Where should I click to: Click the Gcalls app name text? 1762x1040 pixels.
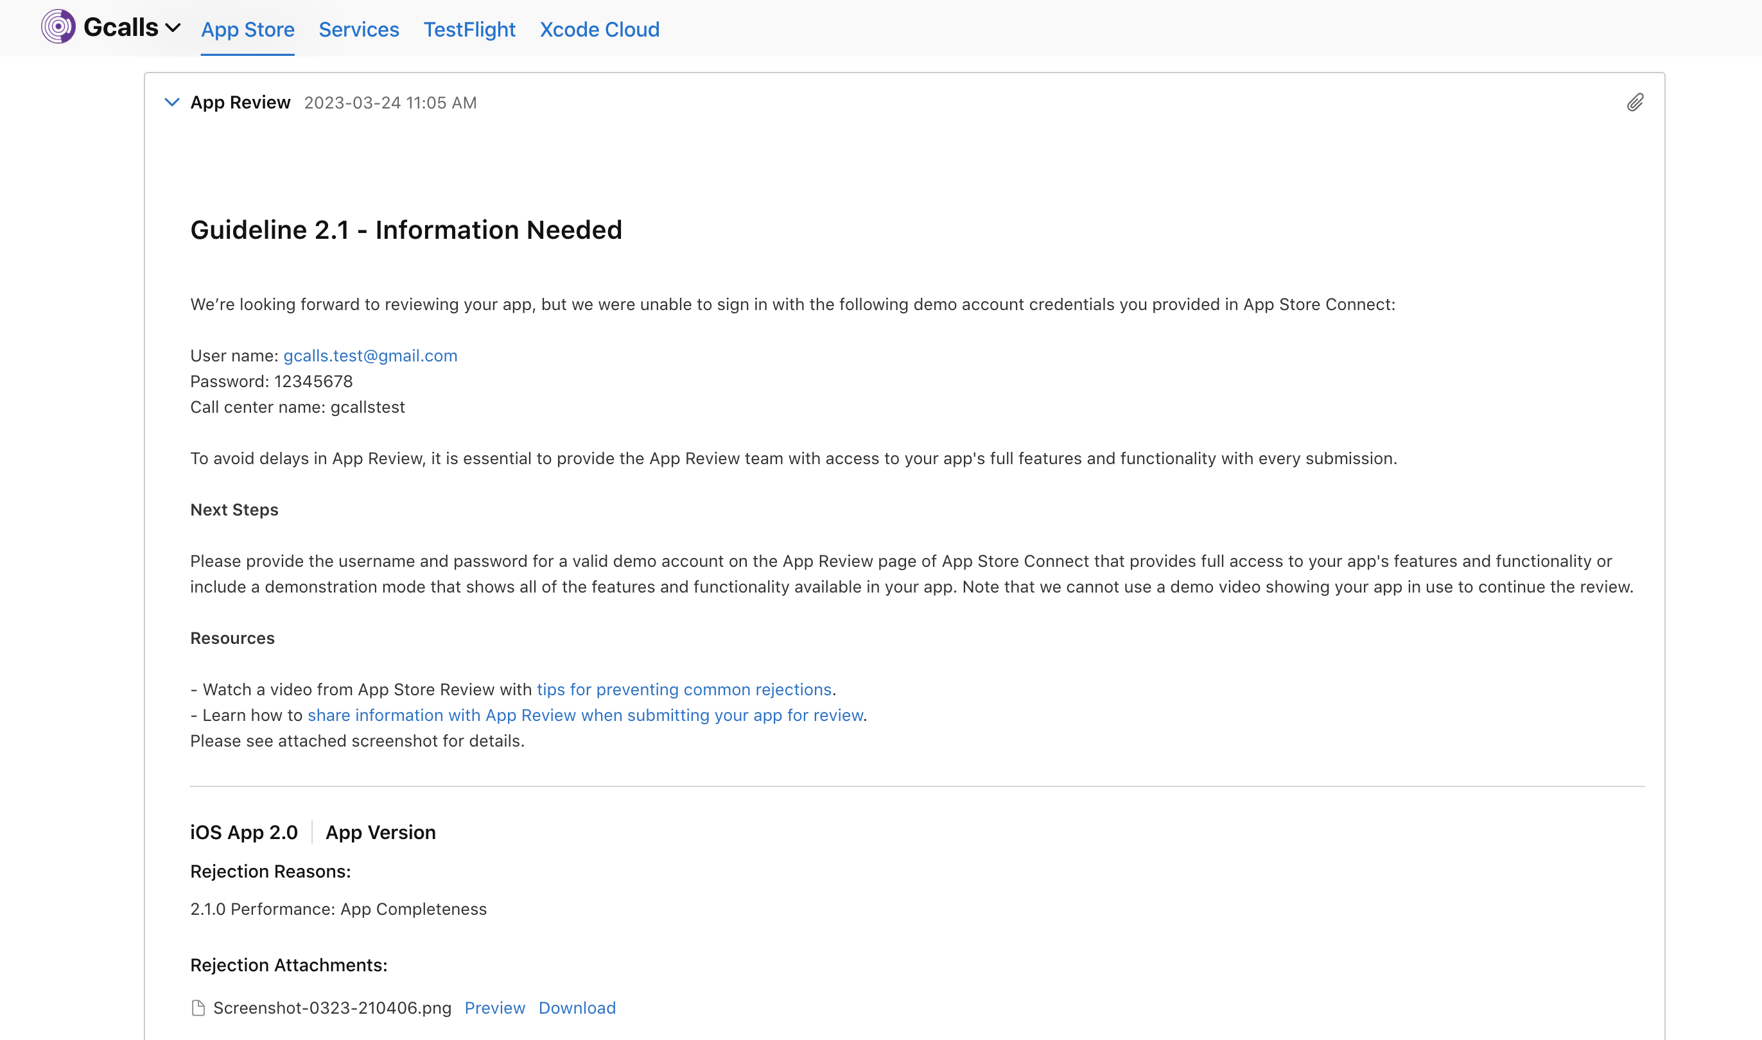(121, 28)
